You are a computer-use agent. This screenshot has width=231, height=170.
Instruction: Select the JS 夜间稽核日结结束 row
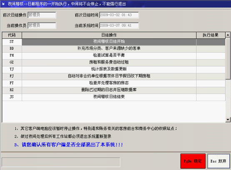click(113, 97)
